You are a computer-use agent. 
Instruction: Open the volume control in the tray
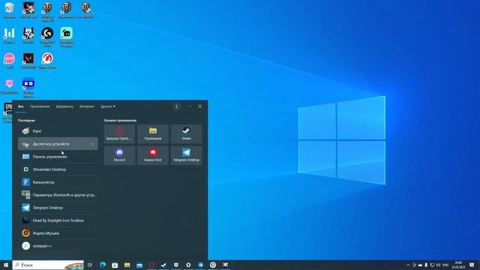[438, 265]
